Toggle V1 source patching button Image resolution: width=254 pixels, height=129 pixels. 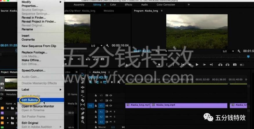[x=91, y=106]
